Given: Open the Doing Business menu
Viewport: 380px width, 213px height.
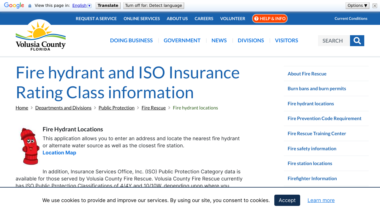Looking at the screenshot, I should click(131, 41).
